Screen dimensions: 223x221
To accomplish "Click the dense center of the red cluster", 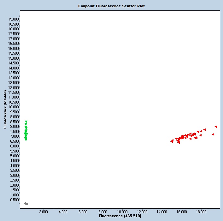I will 183,137.
